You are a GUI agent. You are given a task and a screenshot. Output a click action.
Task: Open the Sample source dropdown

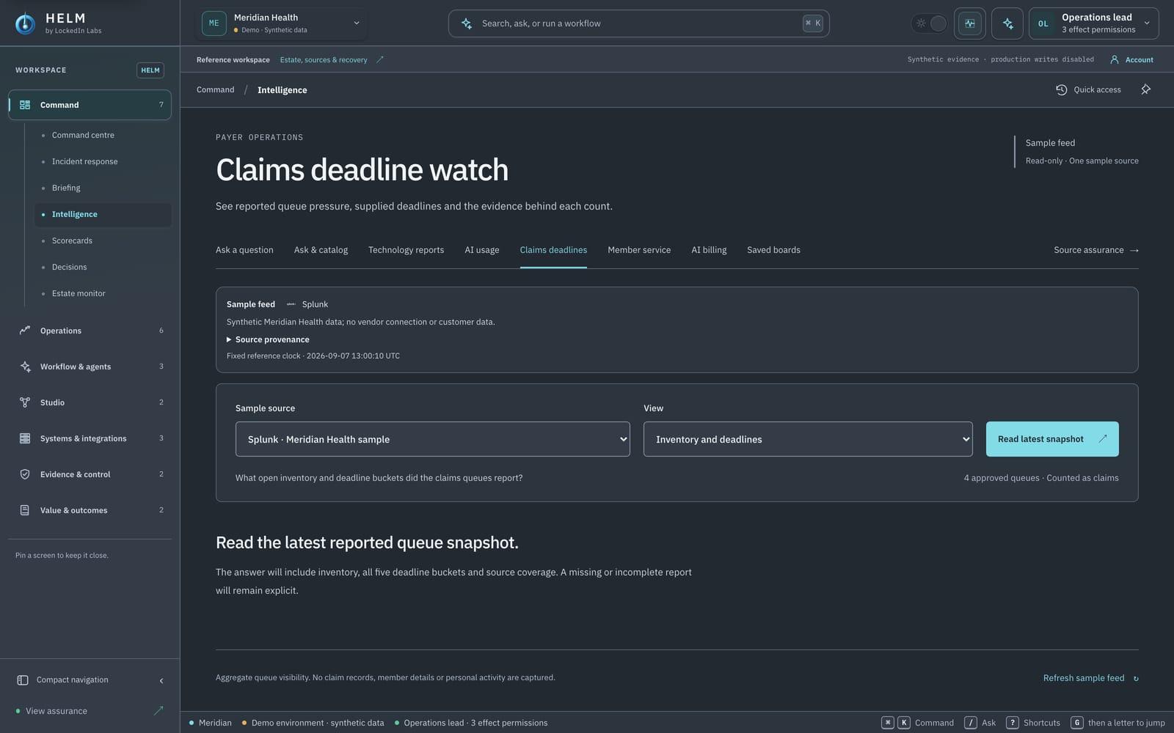click(x=432, y=439)
